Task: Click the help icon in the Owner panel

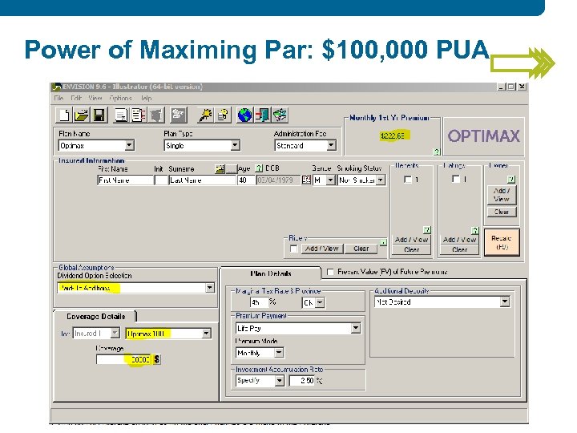Action: tap(511, 180)
